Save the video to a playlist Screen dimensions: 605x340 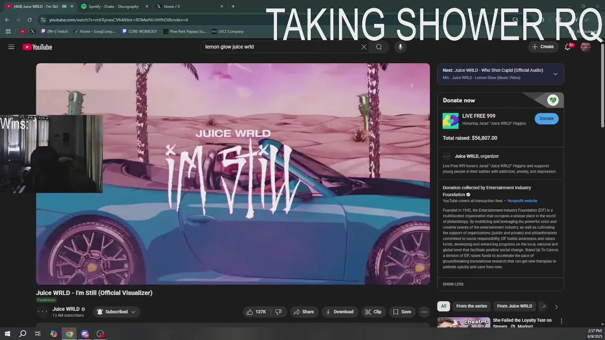point(402,312)
